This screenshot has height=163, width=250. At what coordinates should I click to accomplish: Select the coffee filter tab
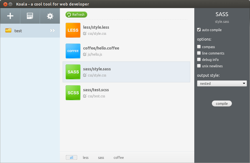click(119, 157)
